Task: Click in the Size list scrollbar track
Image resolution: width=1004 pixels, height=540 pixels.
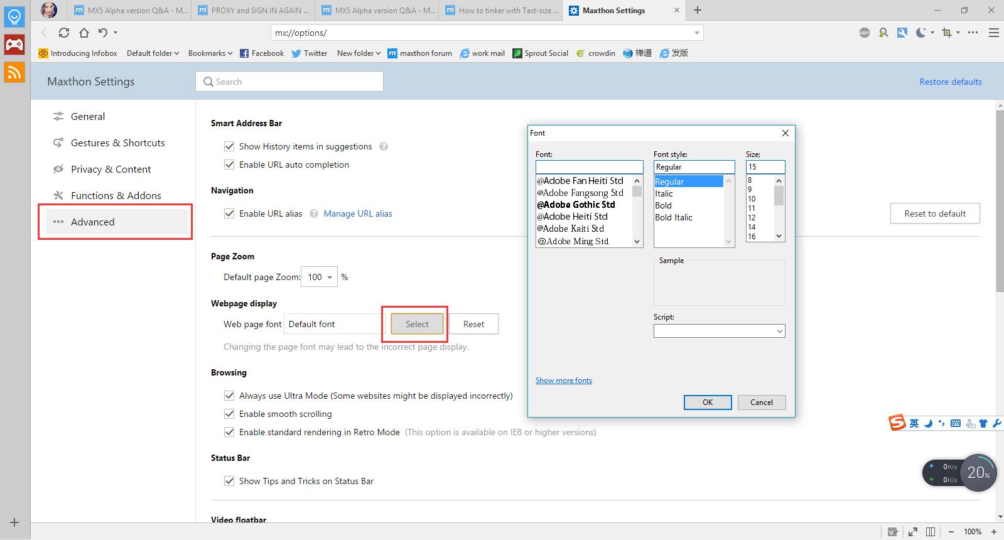Action: click(779, 219)
